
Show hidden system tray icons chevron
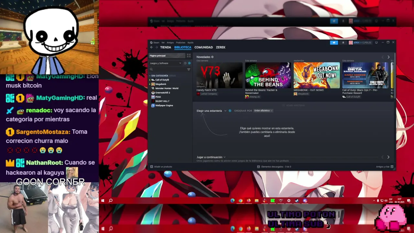click(x=374, y=201)
